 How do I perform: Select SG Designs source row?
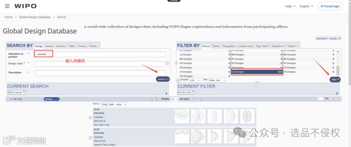tap(205, 67)
